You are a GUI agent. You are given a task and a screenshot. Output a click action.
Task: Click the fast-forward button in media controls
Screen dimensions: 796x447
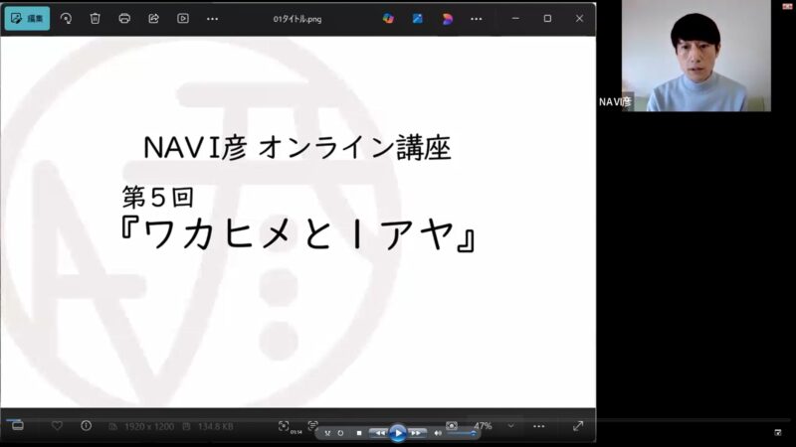[416, 433]
